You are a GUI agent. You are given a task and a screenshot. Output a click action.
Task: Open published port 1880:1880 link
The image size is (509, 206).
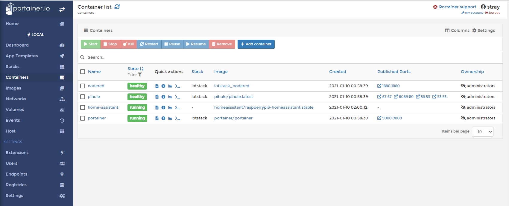[x=388, y=86]
